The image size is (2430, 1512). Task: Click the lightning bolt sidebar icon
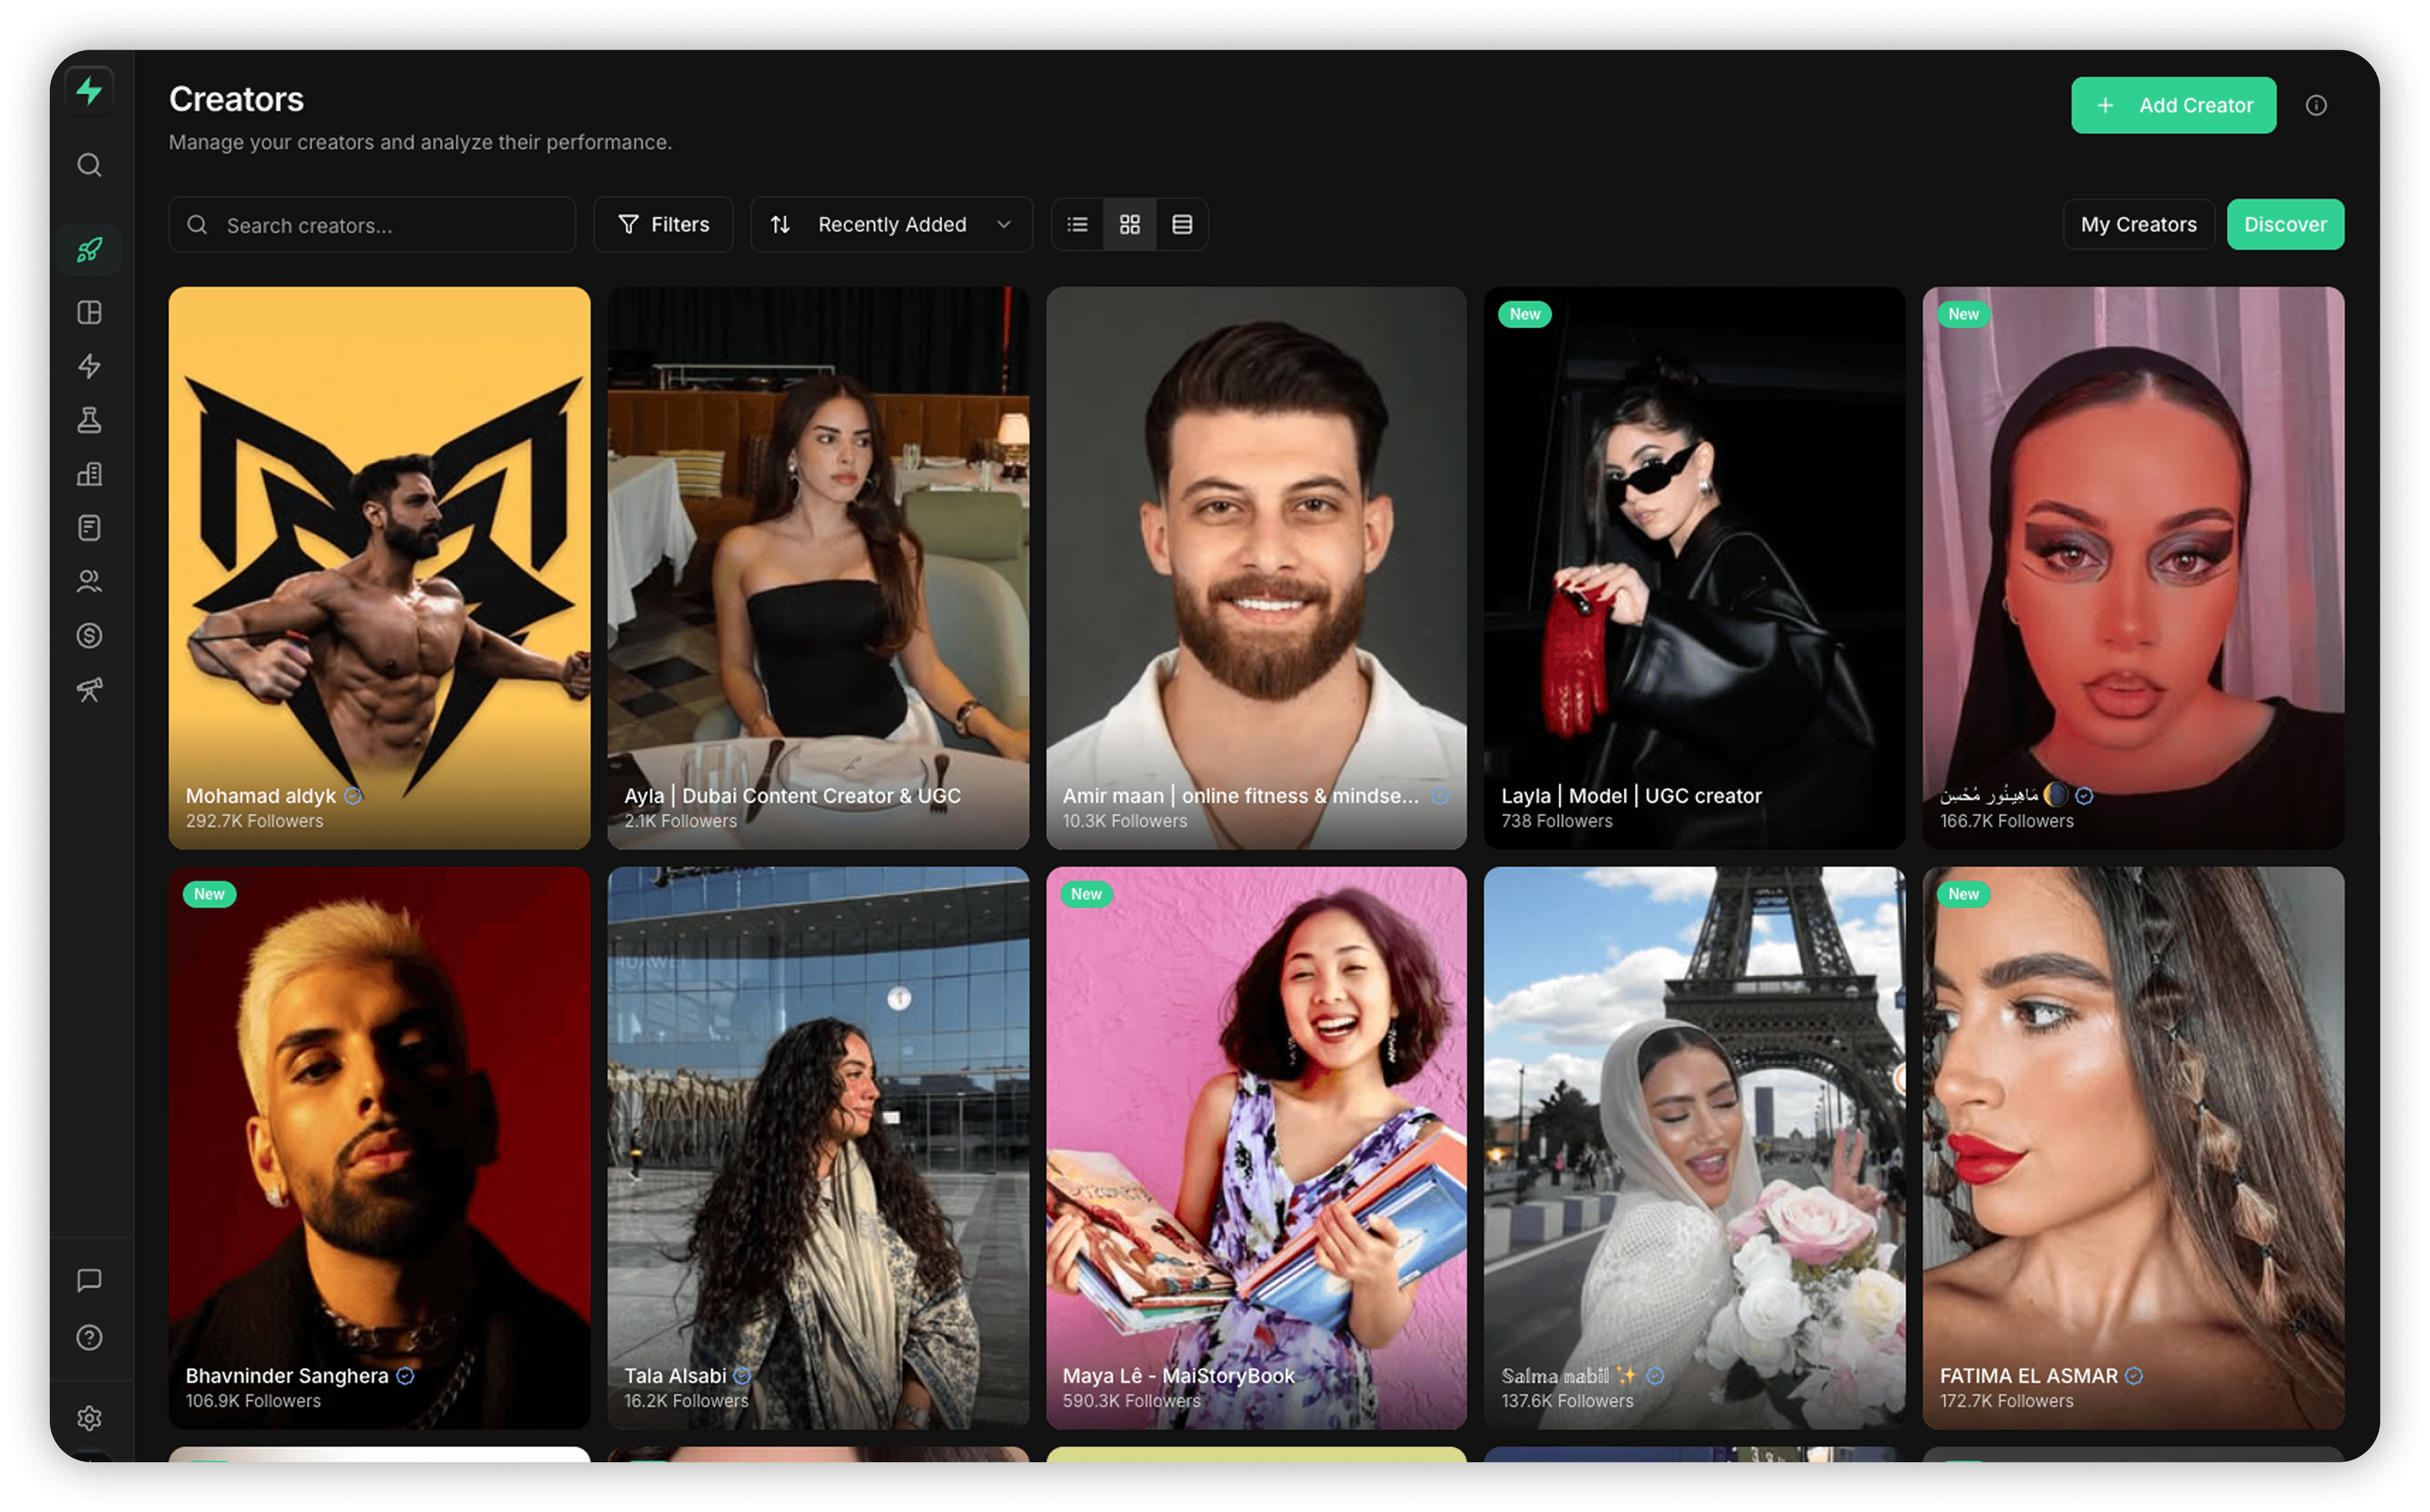point(89,366)
